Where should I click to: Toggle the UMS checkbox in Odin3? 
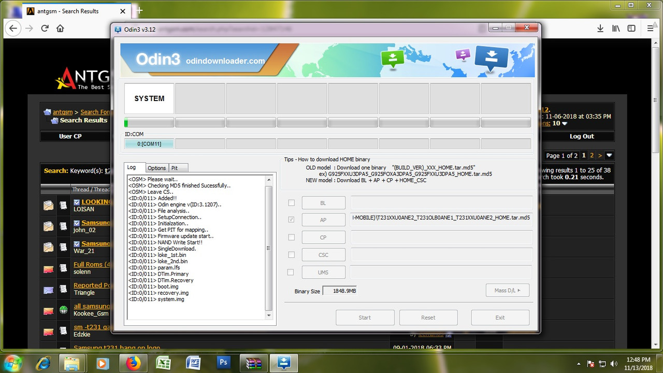point(291,272)
